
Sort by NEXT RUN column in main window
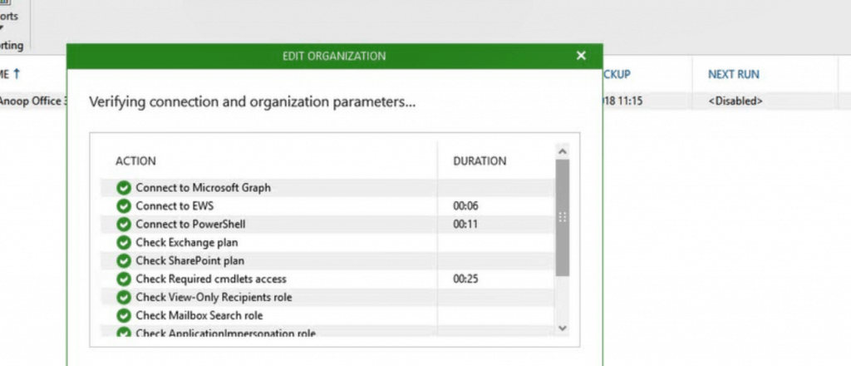[733, 74]
